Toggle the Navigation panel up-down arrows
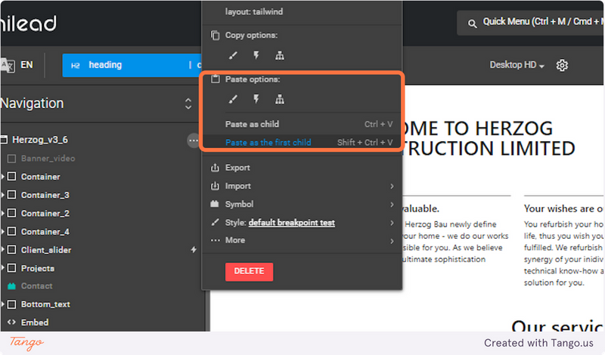 [x=188, y=103]
